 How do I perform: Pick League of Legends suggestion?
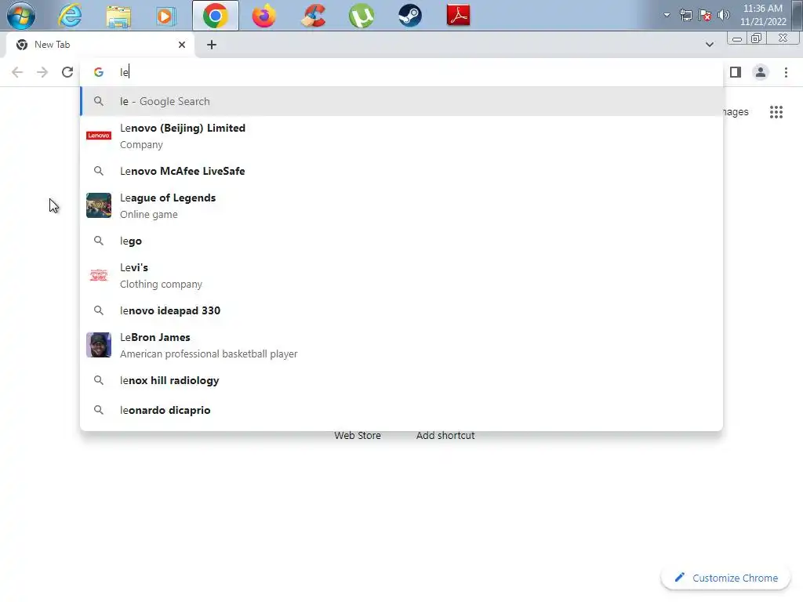pyautogui.click(x=401, y=206)
